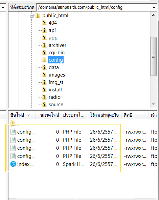
Task: Click the date cell in index row
Action: click(x=104, y=164)
